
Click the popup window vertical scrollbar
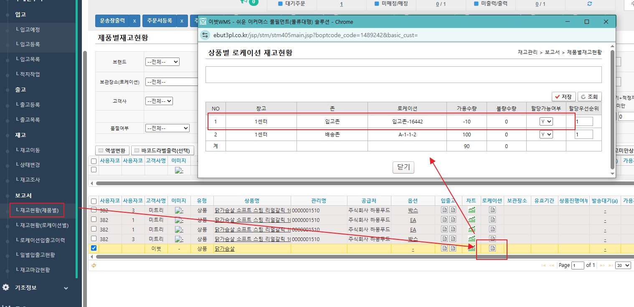click(x=612, y=110)
